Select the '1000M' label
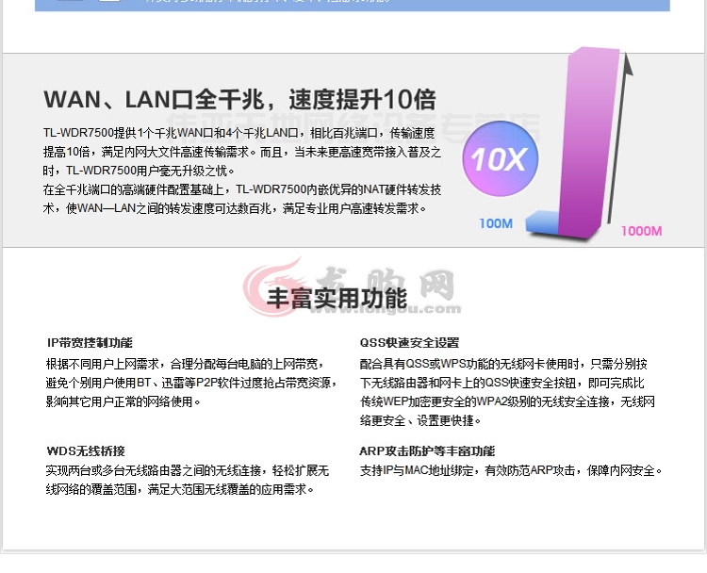Image resolution: width=707 pixels, height=573 pixels. pyautogui.click(x=642, y=231)
